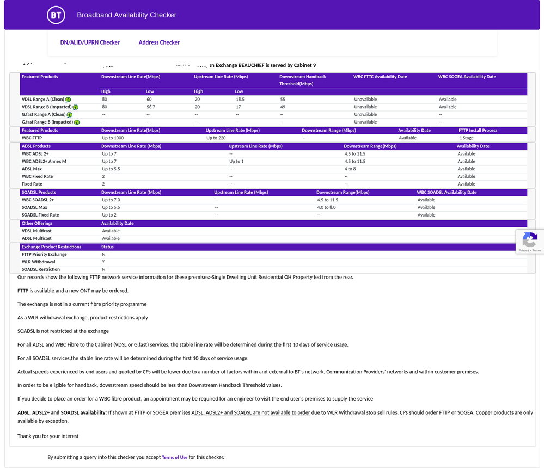The width and height of the screenshot is (544, 468).
Task: Click underlined ADSL not available to order text
Action: pos(250,413)
